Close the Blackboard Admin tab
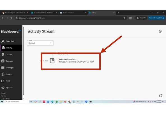Image resolution: width=166 pixels, height=124 pixels. tap(85, 13)
